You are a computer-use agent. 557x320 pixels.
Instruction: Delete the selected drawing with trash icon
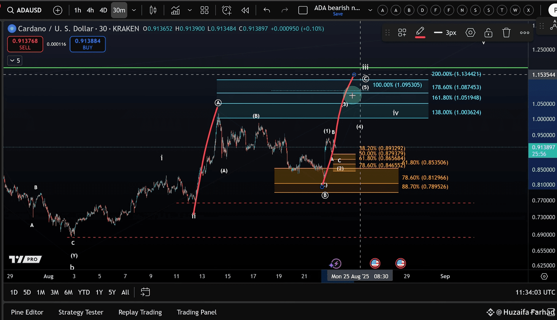click(x=506, y=33)
